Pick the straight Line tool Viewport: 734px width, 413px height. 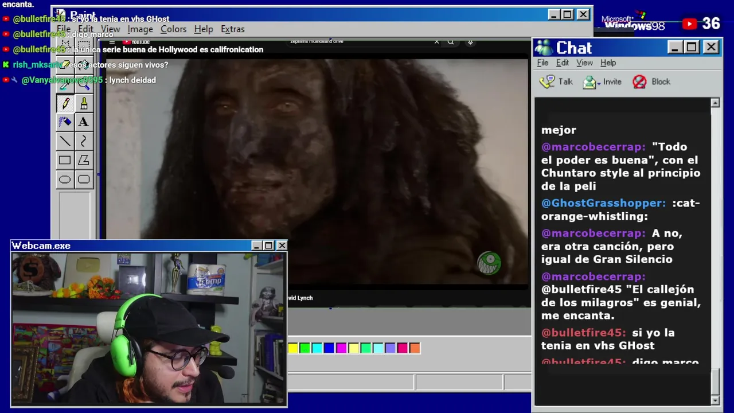pos(65,141)
